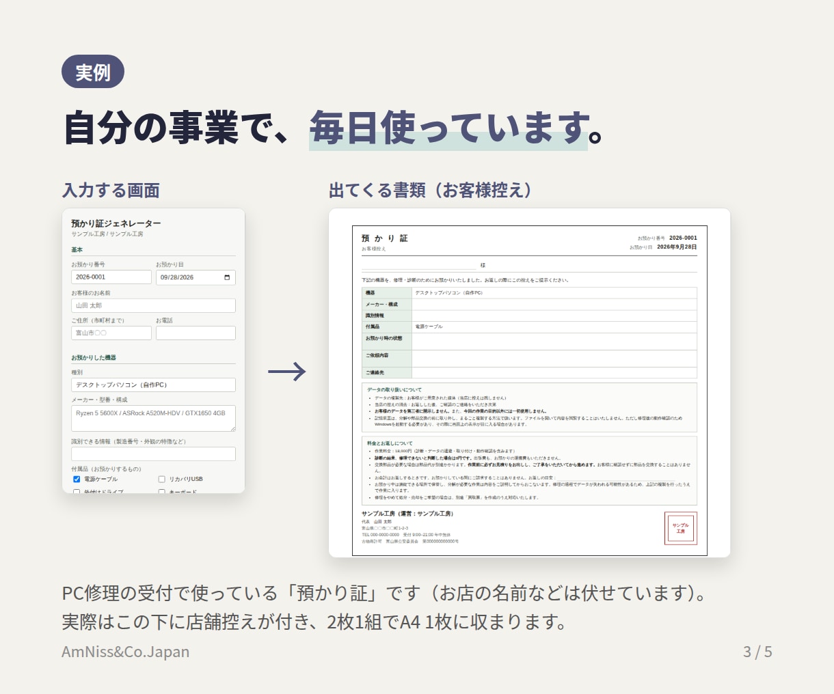Image resolution: width=834 pixels, height=694 pixels.
Task: Click the サンプル工房（運営：サンプル工房） footer name
Action: [x=408, y=514]
